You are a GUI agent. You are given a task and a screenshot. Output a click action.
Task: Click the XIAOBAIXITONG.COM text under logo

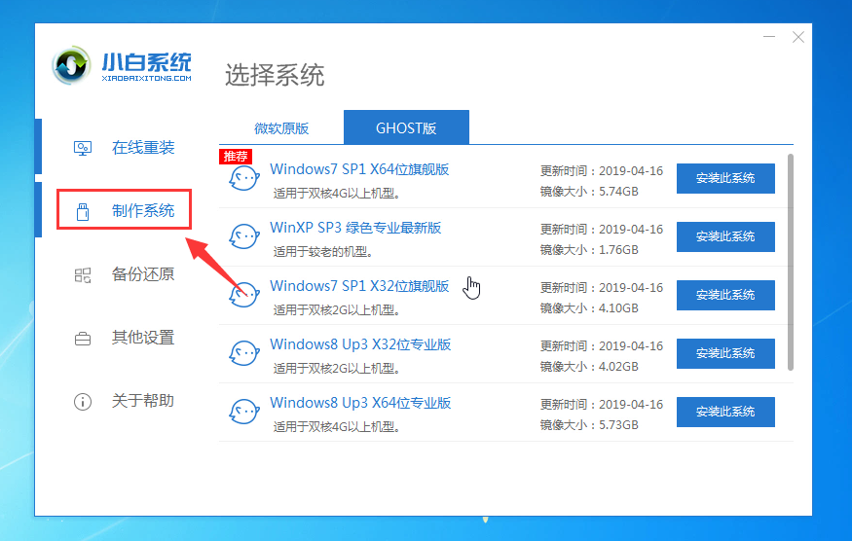coord(147,78)
